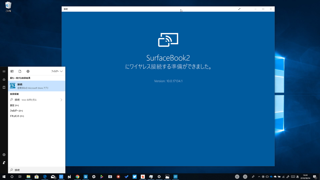Open the Notebook icon in the search sidebar

click(4, 87)
